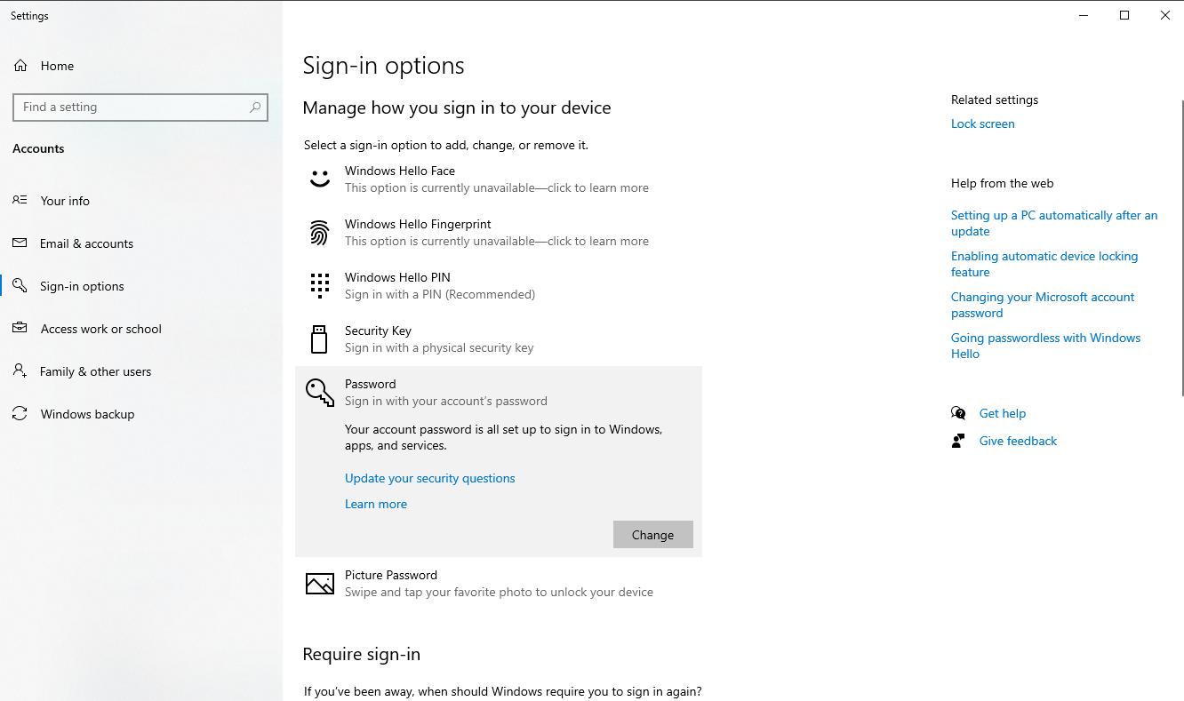The height and width of the screenshot is (701, 1184).
Task: Click the Sign-in options page heading
Action: click(x=384, y=66)
